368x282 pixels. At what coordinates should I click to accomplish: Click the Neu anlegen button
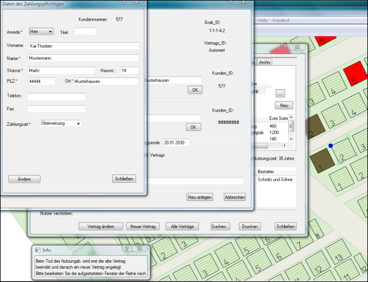(x=200, y=197)
